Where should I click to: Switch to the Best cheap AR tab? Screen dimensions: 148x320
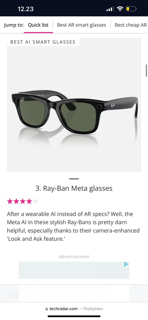[131, 25]
